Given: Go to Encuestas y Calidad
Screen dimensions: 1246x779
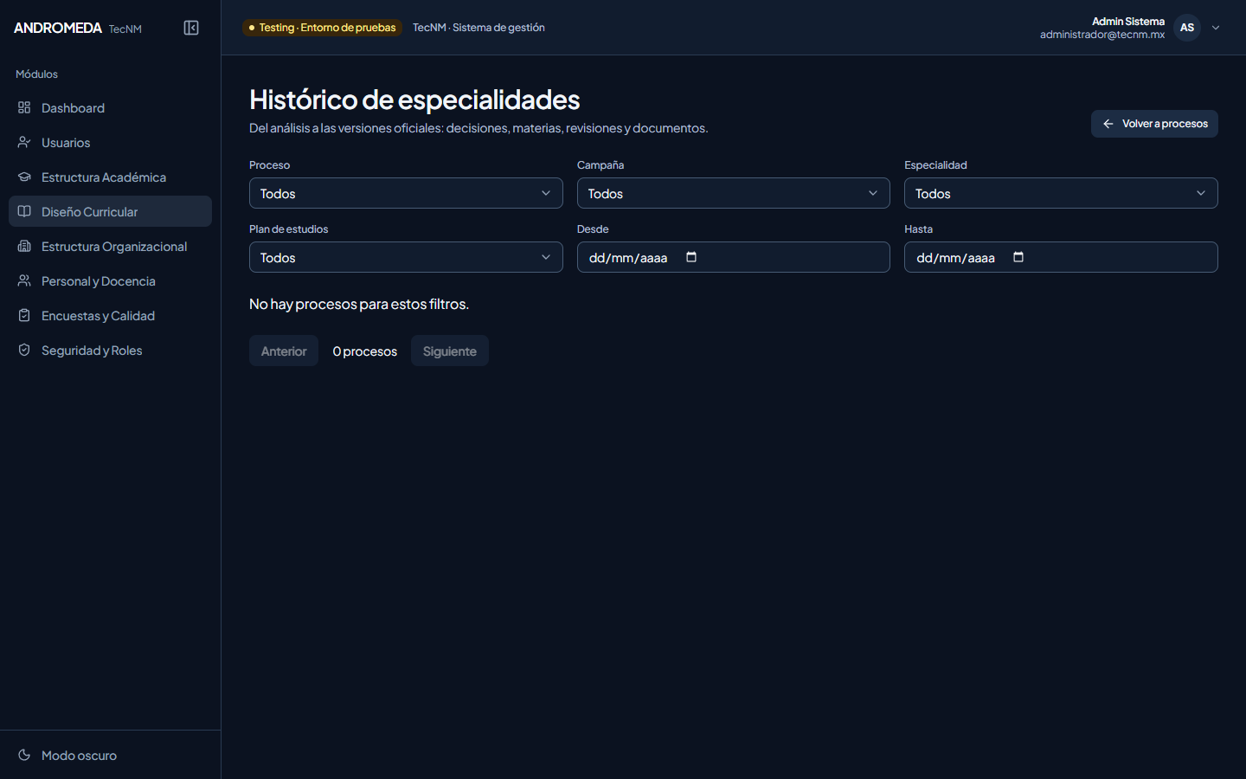Looking at the screenshot, I should [110, 315].
